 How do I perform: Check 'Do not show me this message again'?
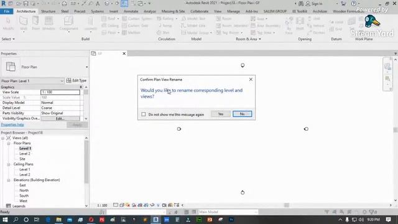pos(144,114)
